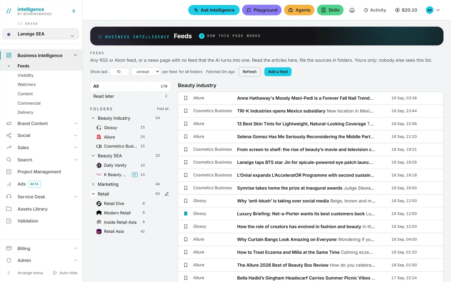Image resolution: width=451 pixels, height=282 pixels.
Task: Go to Visibility in sidebar
Action: 26,75
